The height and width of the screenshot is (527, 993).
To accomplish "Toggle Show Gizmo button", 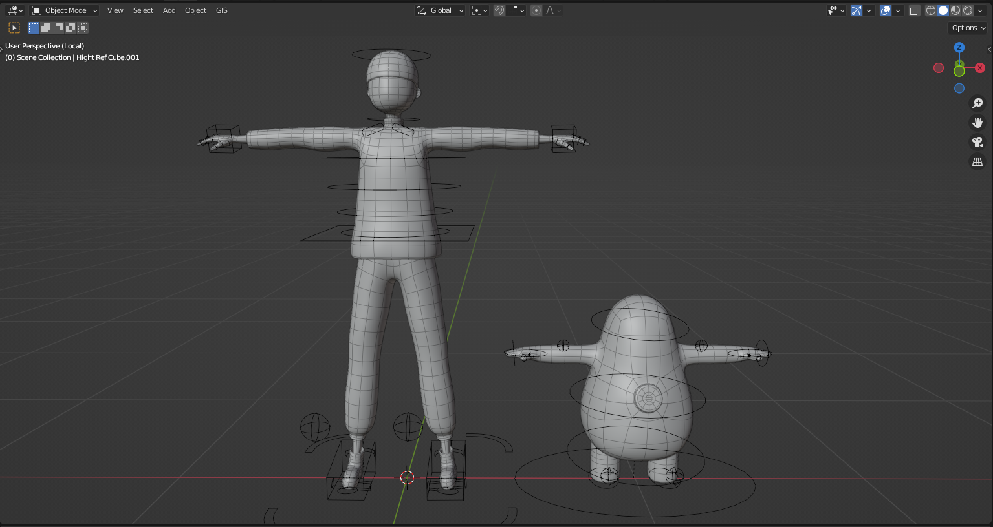I will pos(857,10).
